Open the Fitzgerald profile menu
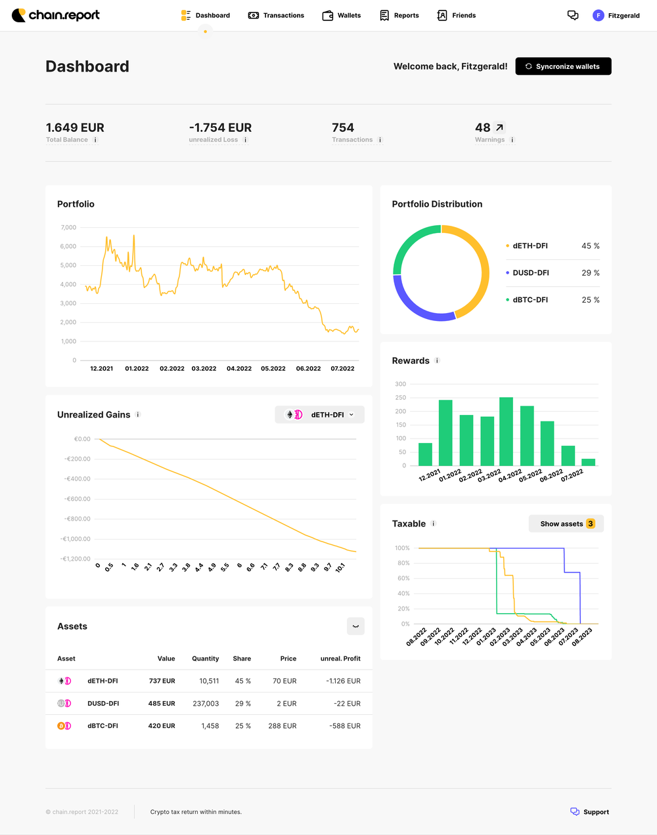Viewport: 657px width, 835px height. point(616,15)
